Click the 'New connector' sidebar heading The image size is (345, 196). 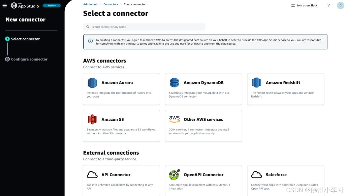click(26, 19)
